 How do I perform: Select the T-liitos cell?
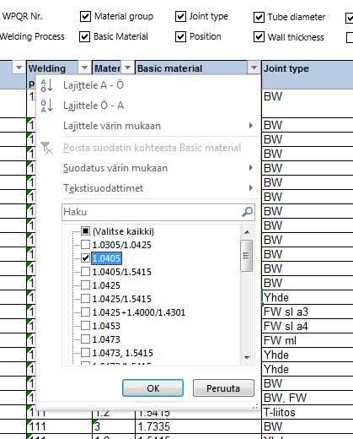(308, 412)
